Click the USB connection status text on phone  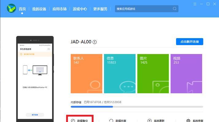(x=35, y=88)
